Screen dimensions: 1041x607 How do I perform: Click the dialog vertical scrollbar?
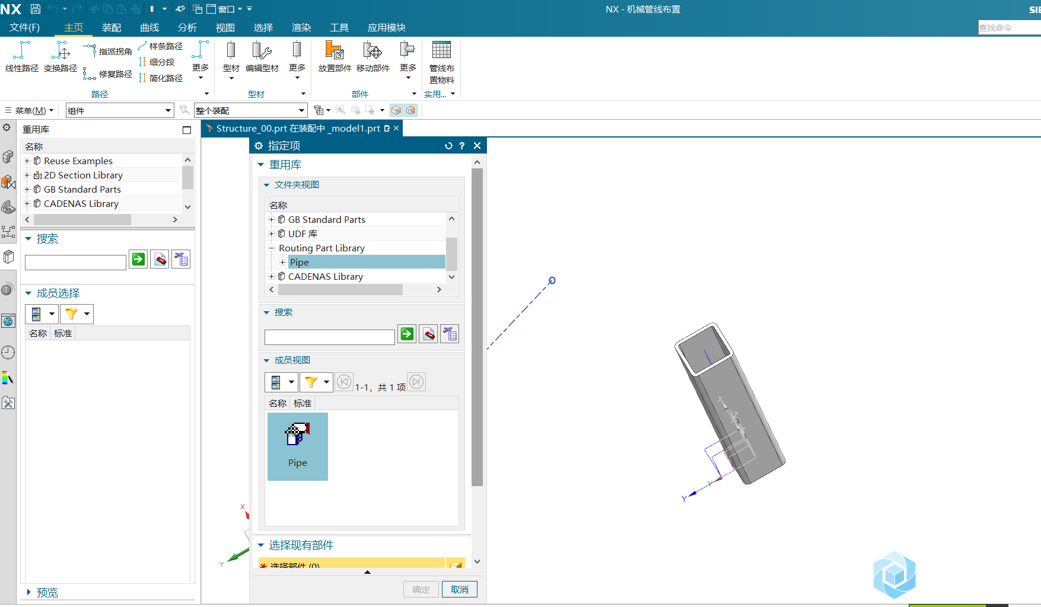click(x=477, y=327)
